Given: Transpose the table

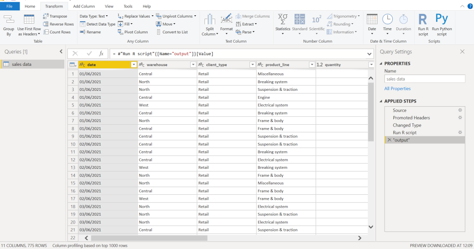Looking at the screenshot, I should pos(55,16).
